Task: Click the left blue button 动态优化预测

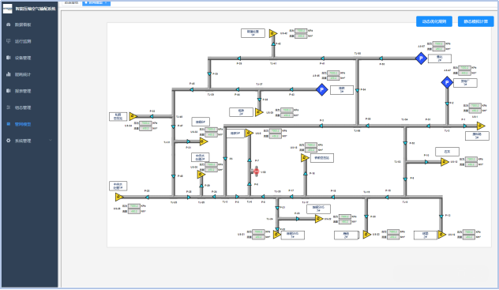Action: click(434, 21)
